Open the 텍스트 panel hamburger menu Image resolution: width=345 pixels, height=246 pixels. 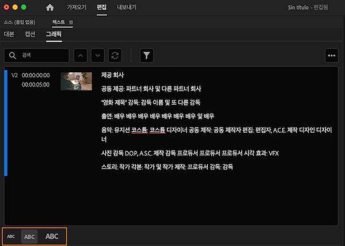coord(71,22)
